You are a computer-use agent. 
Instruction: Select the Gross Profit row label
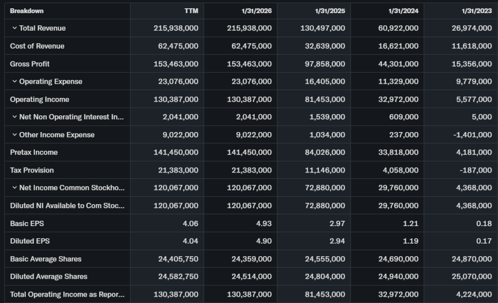(x=30, y=64)
